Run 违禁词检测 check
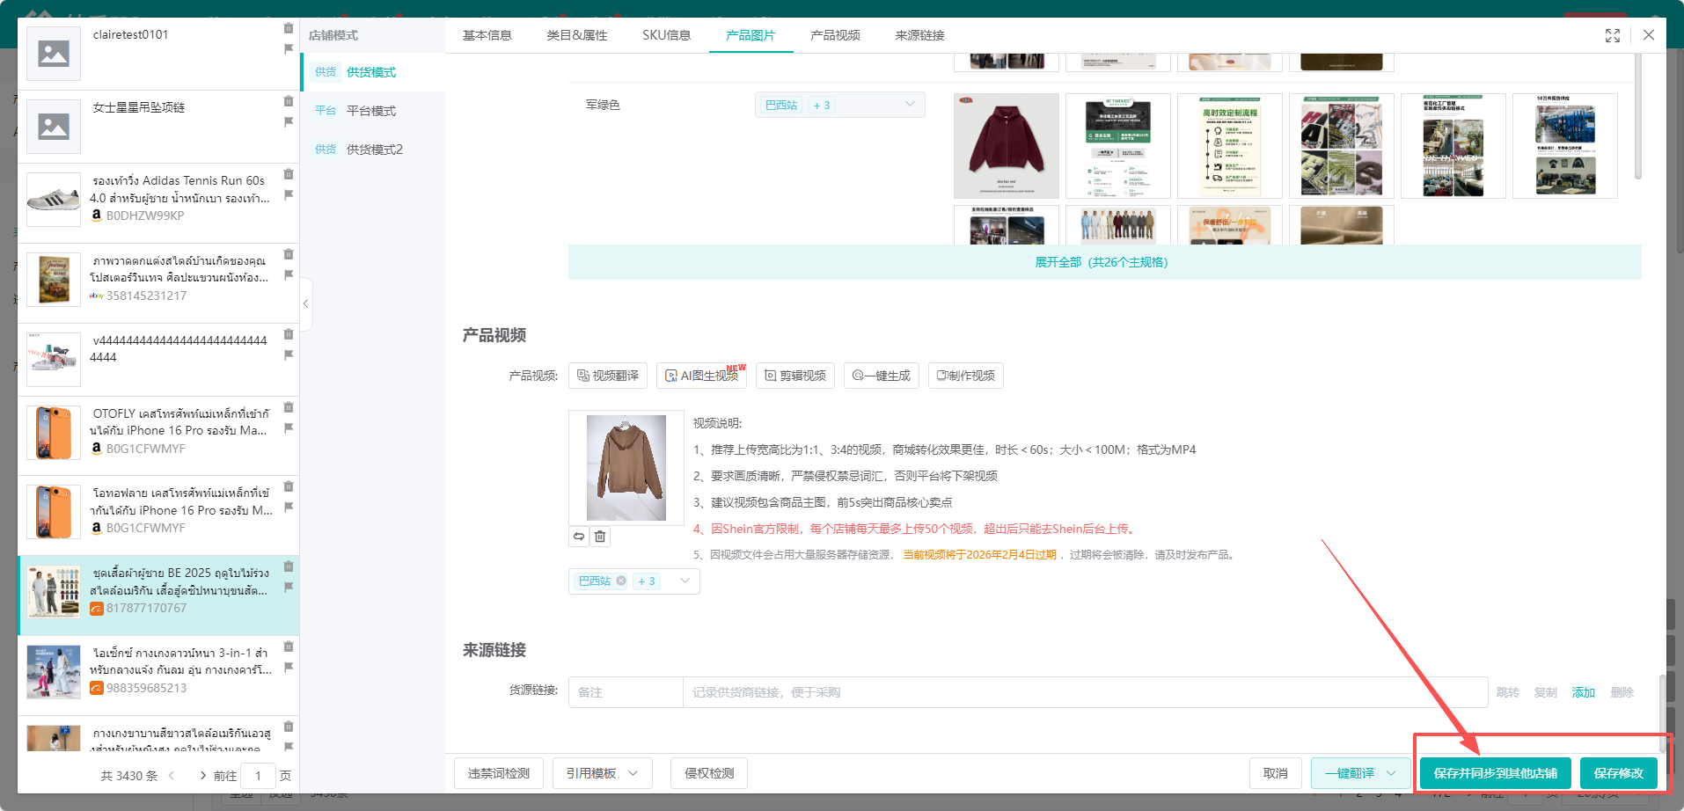1684x811 pixels. pyautogui.click(x=499, y=773)
